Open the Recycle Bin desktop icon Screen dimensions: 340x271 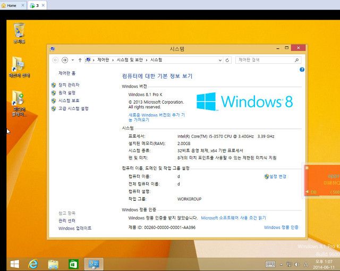pos(19,33)
